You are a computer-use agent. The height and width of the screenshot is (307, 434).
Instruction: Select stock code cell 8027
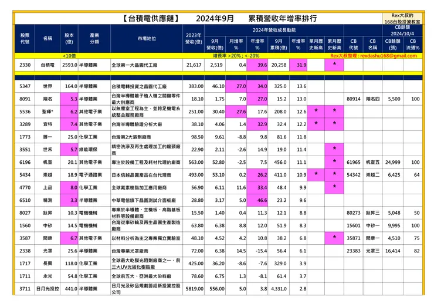[25, 213]
